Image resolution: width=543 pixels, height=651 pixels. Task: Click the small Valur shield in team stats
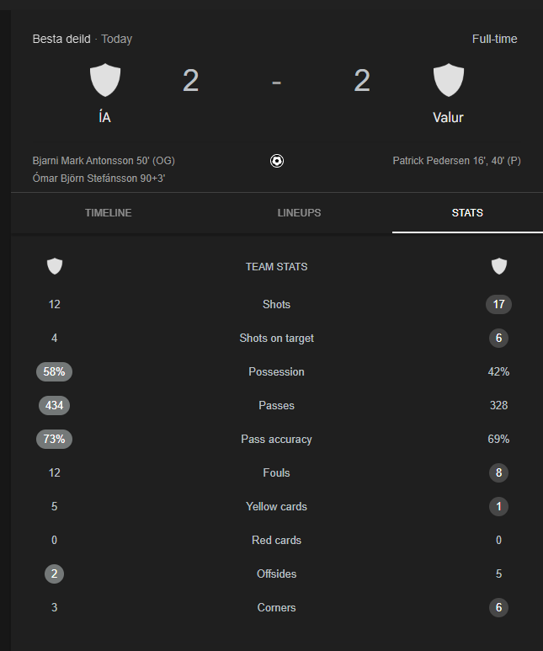pyautogui.click(x=498, y=266)
